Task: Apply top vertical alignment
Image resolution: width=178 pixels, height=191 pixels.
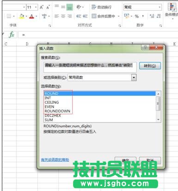Action: [x=56, y=6]
